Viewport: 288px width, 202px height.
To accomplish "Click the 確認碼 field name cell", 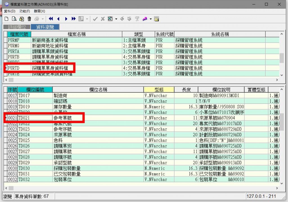I will tap(98, 101).
